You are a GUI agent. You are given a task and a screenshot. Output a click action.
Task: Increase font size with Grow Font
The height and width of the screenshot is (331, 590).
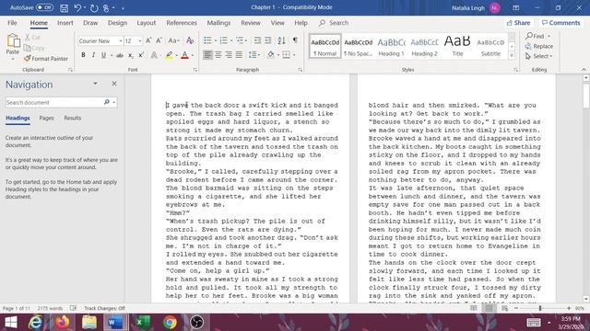pos(148,40)
